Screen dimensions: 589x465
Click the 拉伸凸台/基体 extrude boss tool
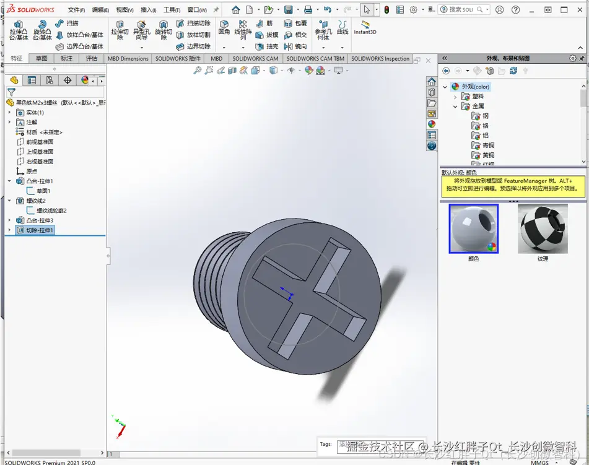tap(18, 29)
